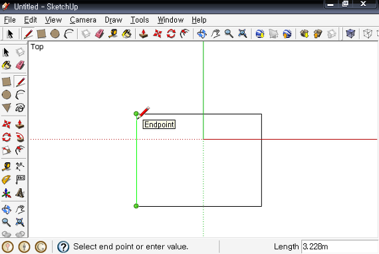Select the Protractor tool
The image size is (379, 254).
(x=7, y=180)
